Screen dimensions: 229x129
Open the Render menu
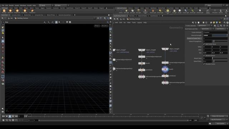(x=11, y=5)
